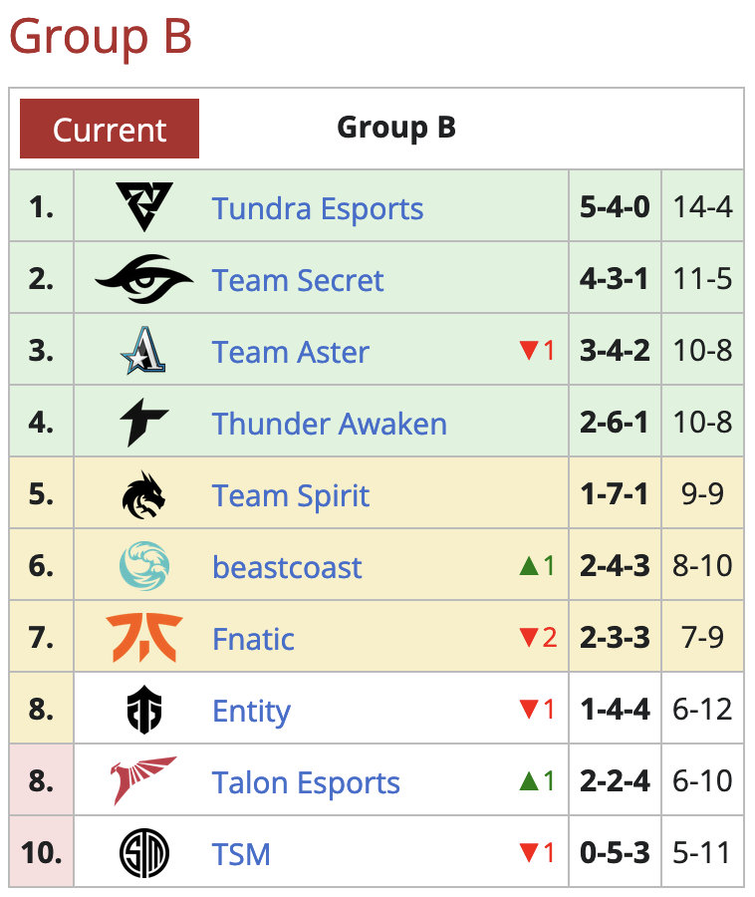Click the Talon Esports red logo

coord(143,781)
